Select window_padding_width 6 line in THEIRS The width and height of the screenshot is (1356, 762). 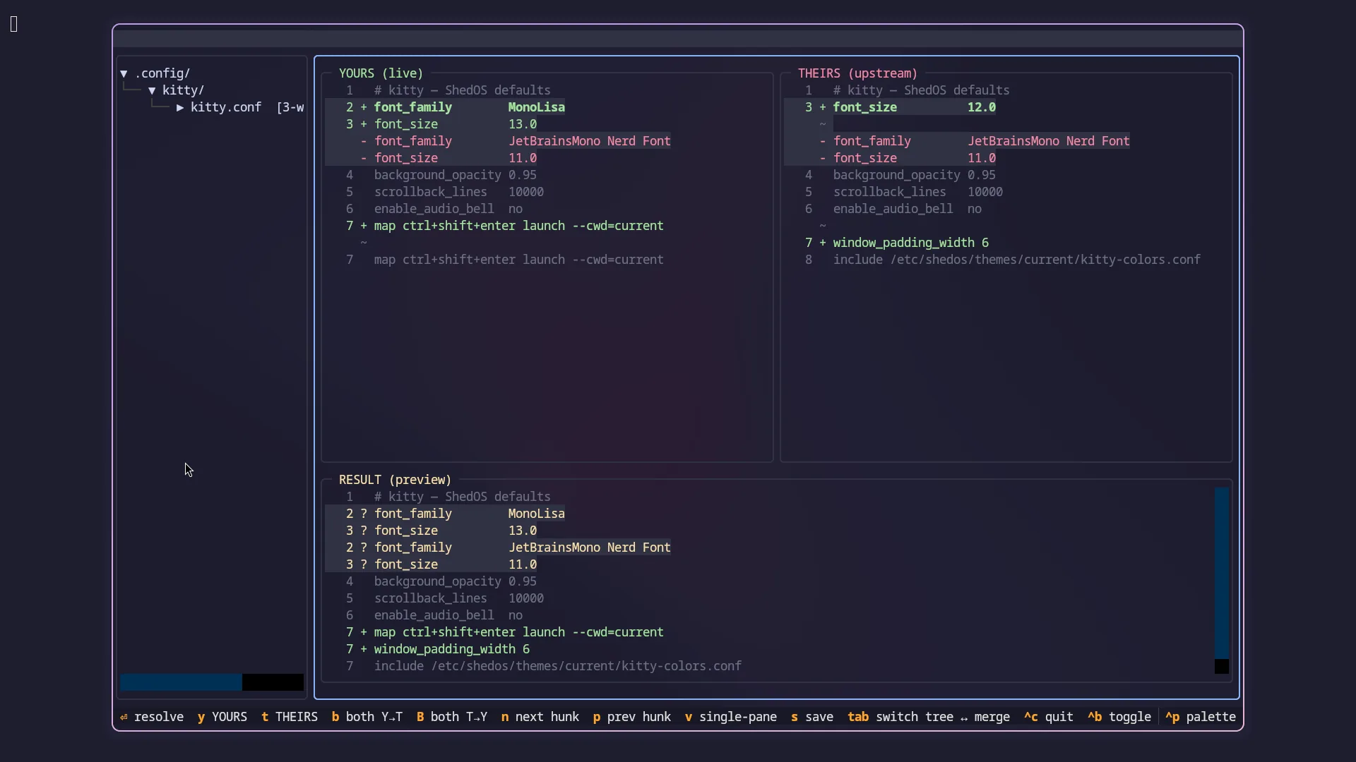click(897, 243)
